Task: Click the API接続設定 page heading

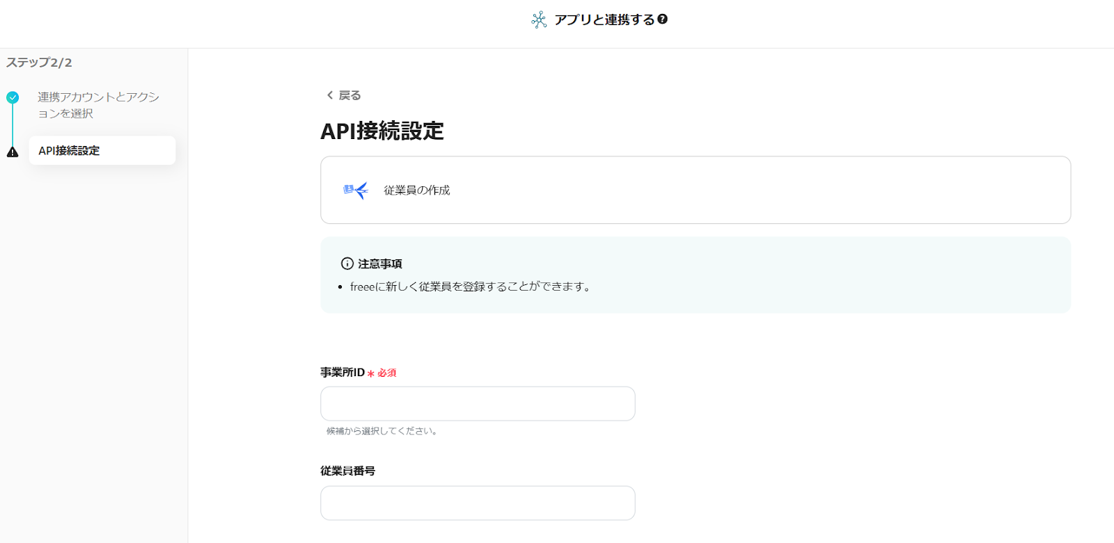Action: [382, 131]
